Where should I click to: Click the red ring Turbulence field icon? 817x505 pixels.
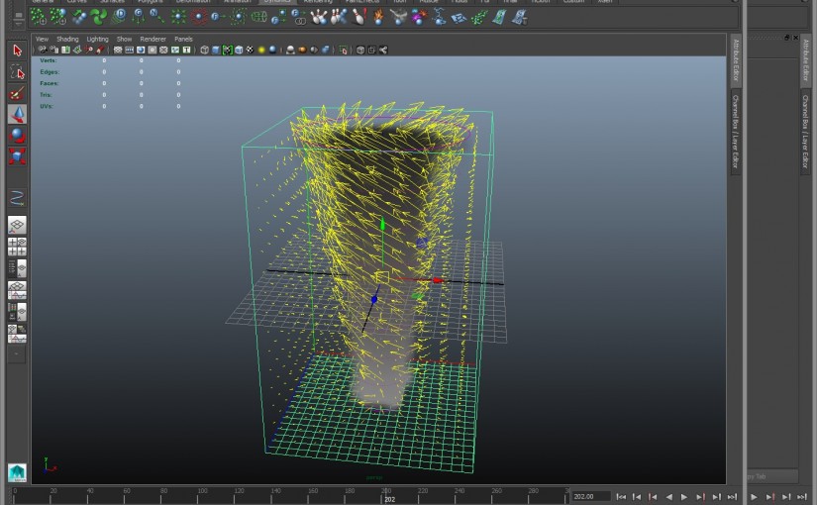(198, 17)
